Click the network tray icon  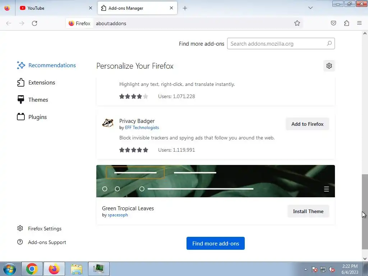[323, 269]
